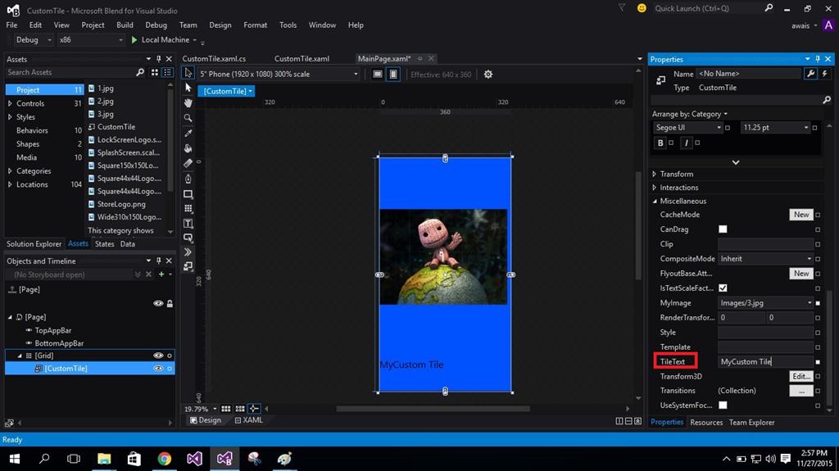This screenshot has height=471, width=839.
Task: Switch to the States tab
Action: (104, 243)
